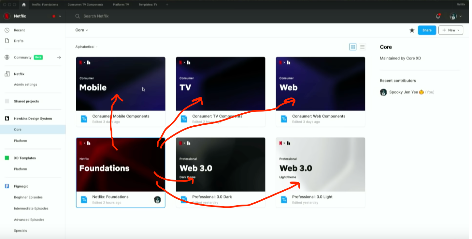The width and height of the screenshot is (472, 239).
Task: Click the file icon beside Drafts
Action: pyautogui.click(x=7, y=41)
